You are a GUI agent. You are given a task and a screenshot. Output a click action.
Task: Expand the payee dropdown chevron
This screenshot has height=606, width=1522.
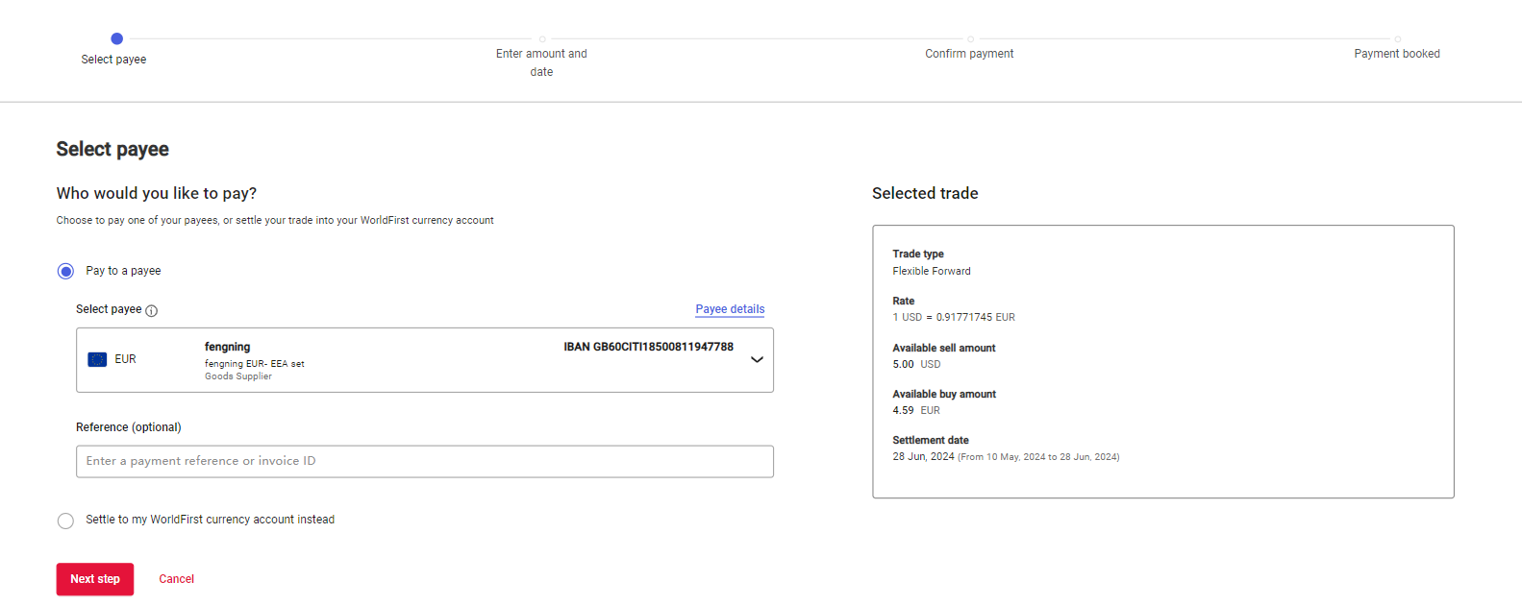[x=757, y=360]
